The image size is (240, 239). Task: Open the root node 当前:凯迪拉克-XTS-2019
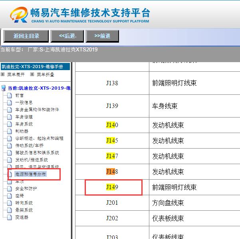39,88
